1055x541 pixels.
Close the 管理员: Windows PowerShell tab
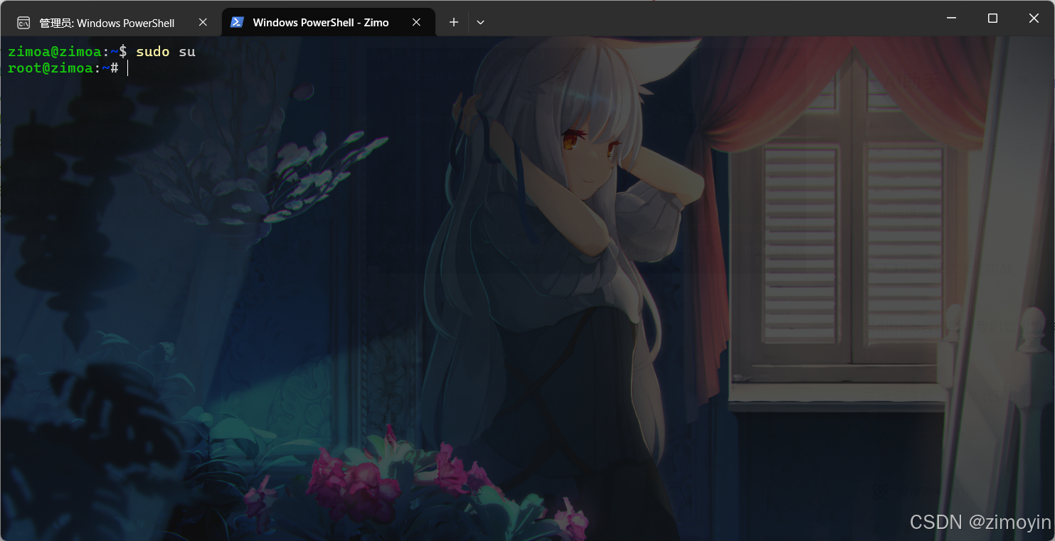(203, 22)
